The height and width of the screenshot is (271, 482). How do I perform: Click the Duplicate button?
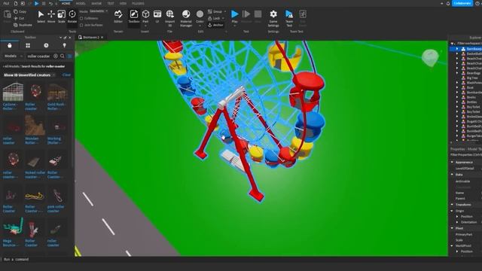pos(23,25)
